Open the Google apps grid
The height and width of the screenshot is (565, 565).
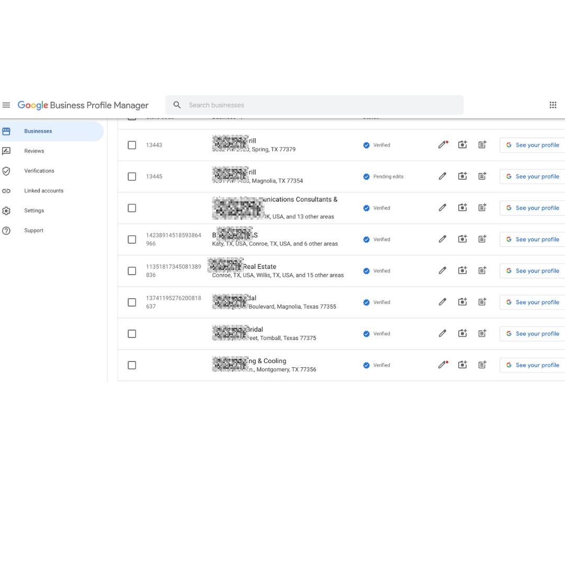tap(552, 105)
